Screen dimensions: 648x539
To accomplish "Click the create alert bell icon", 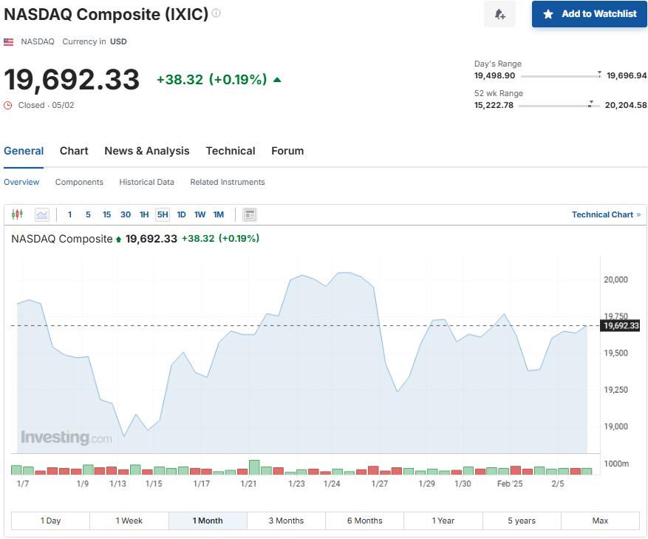I will pos(499,15).
